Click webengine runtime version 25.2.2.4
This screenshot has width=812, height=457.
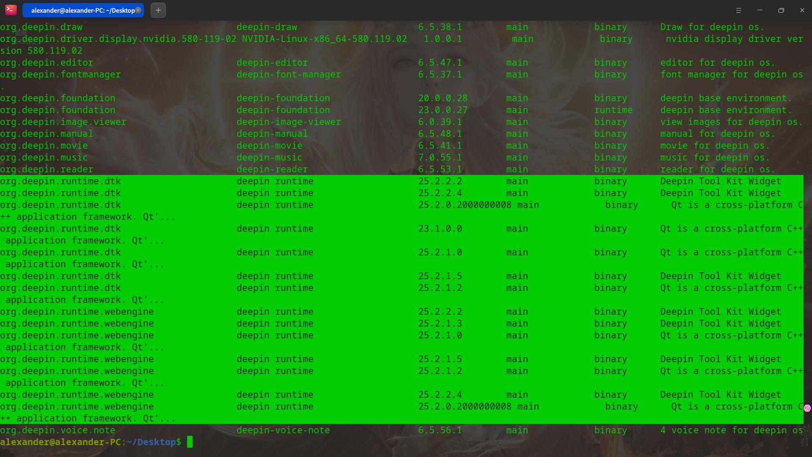(440, 395)
